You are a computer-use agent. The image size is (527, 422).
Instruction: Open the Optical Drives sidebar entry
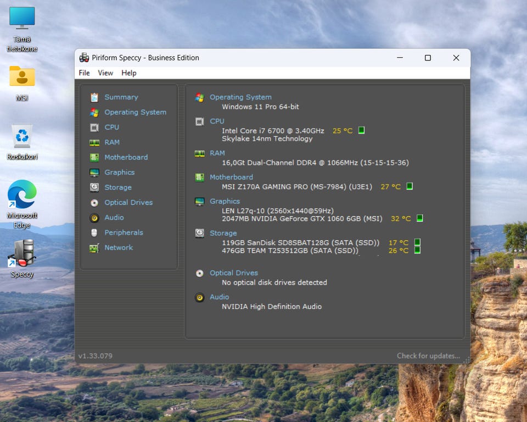pyautogui.click(x=128, y=202)
